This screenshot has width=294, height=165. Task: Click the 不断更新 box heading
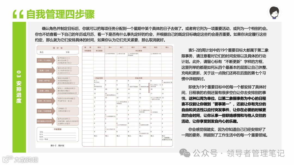coord(57,129)
